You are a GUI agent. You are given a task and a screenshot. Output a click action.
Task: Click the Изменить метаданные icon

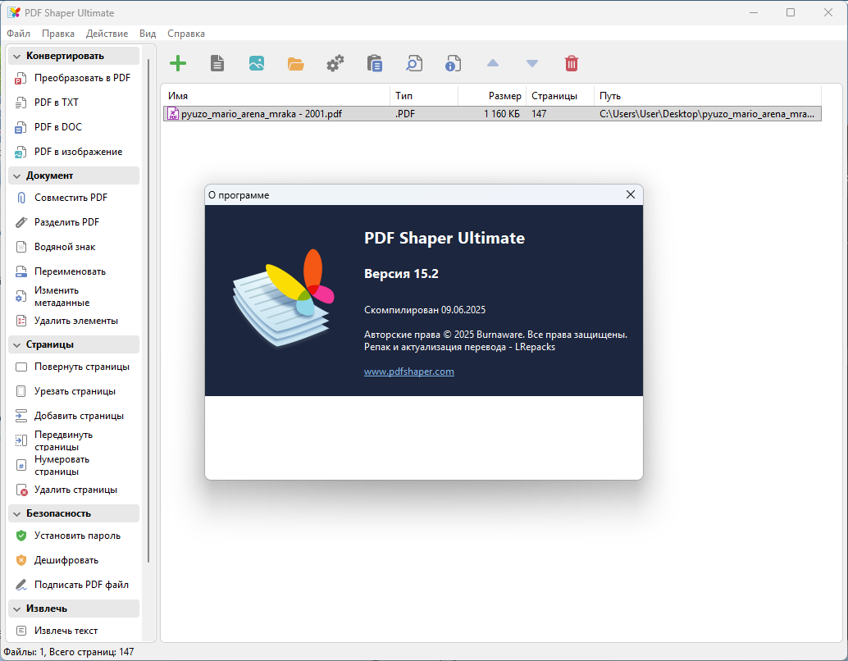[x=21, y=296]
